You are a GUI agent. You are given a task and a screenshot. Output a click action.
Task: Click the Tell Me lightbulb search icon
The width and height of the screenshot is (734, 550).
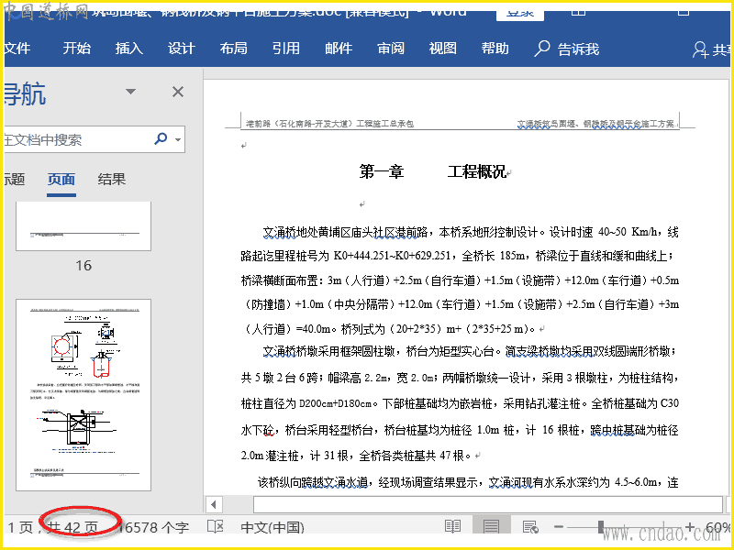pyautogui.click(x=542, y=49)
